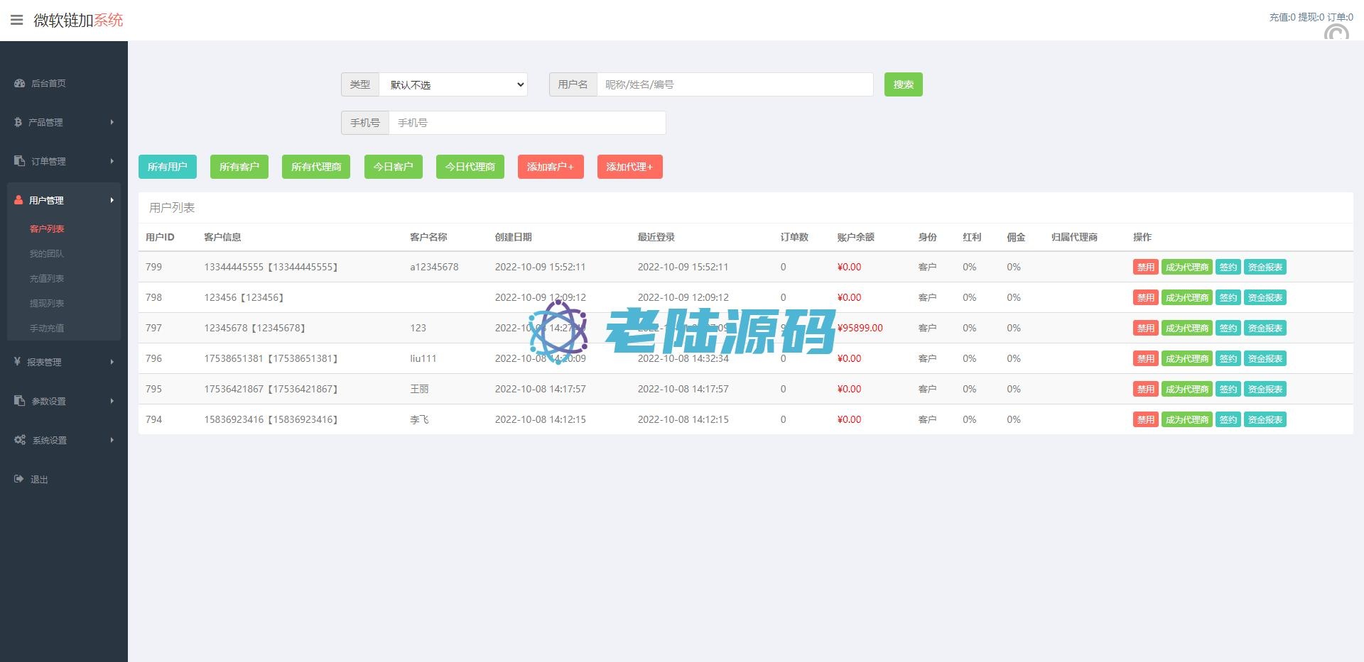Screen dimensions: 1364x662
Task: Click 成为代理商 for user 799
Action: click(1187, 267)
